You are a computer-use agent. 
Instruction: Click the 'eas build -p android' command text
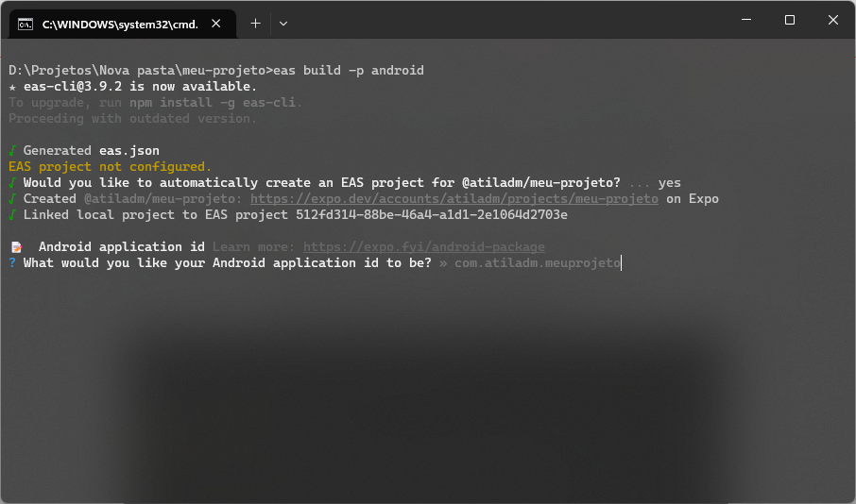349,71
